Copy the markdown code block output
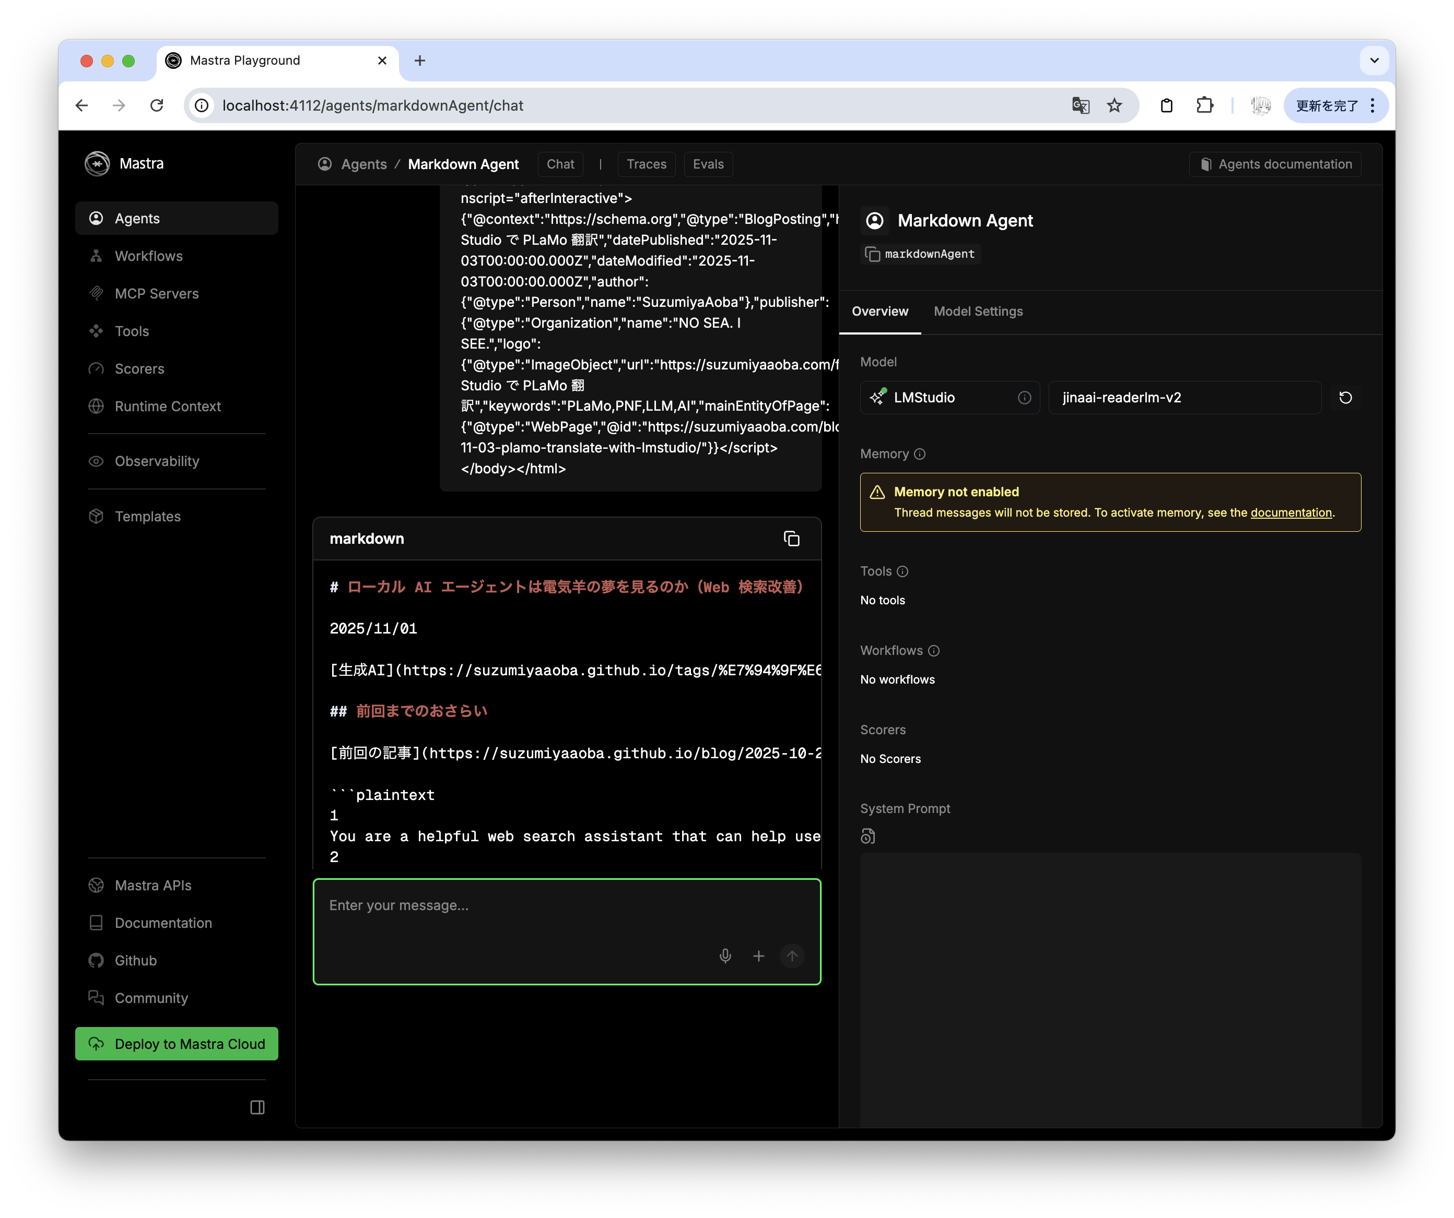Screen dimensions: 1454x1218 [x=791, y=538]
